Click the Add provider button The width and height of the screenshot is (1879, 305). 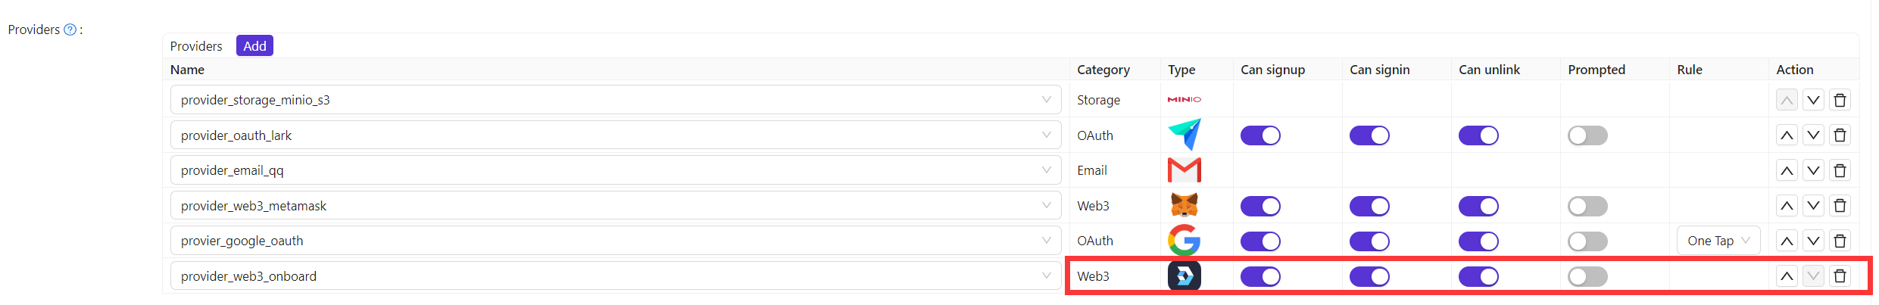(x=254, y=46)
